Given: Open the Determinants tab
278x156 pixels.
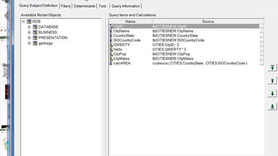Looking at the screenshot, I should [x=84, y=6].
